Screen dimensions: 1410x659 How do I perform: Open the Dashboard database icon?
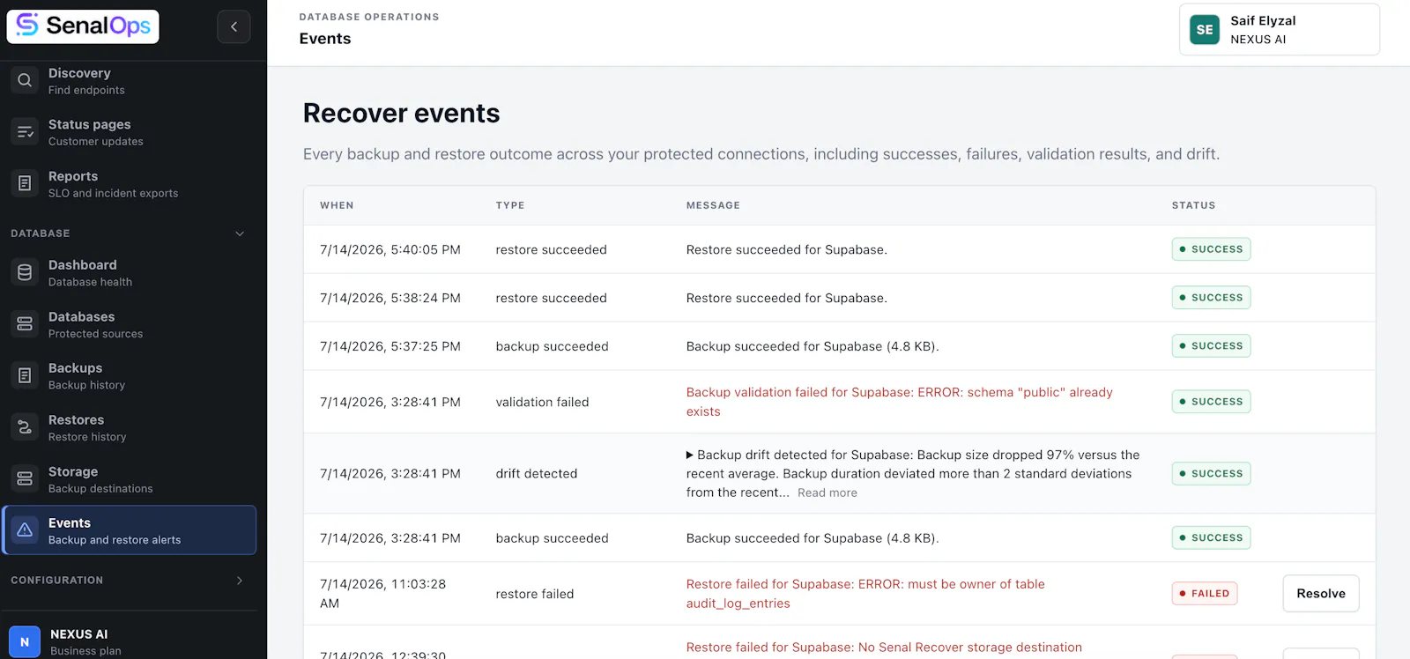pos(25,272)
